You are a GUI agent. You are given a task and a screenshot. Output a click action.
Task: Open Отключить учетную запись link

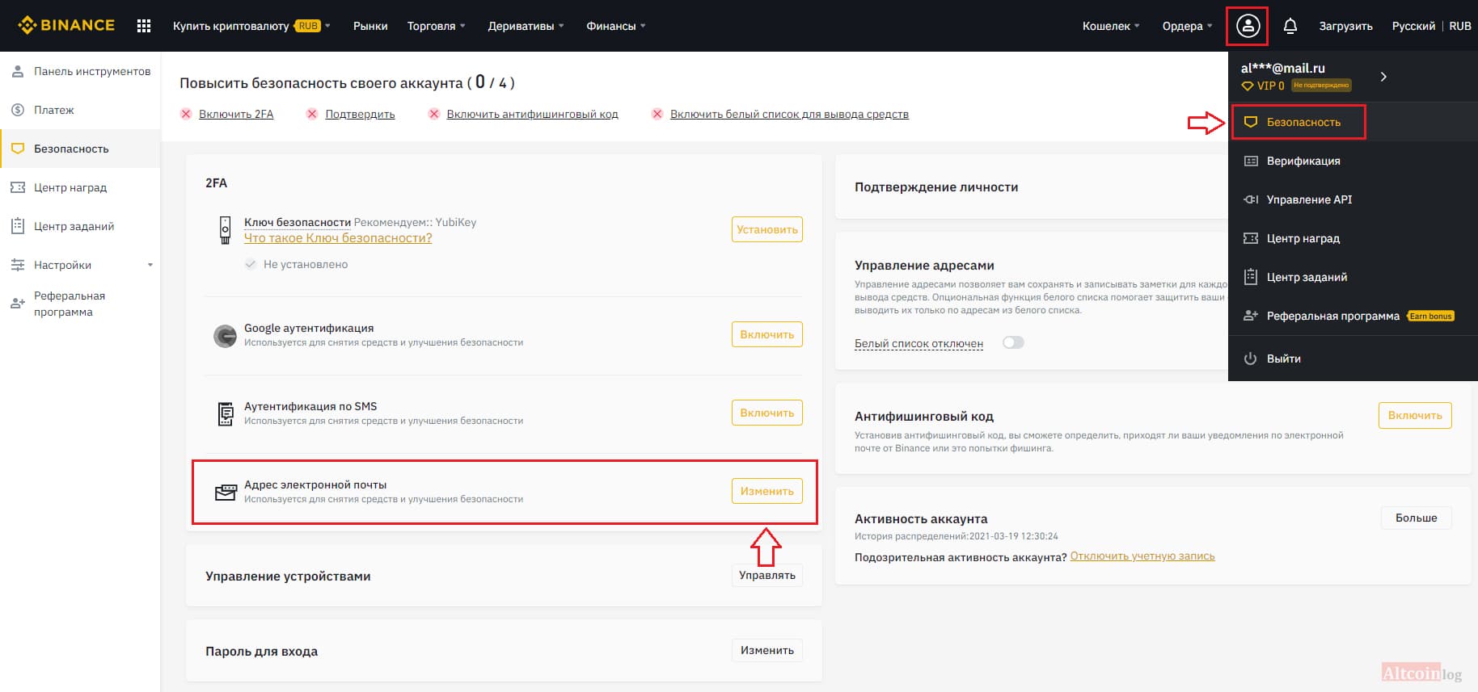1142,556
